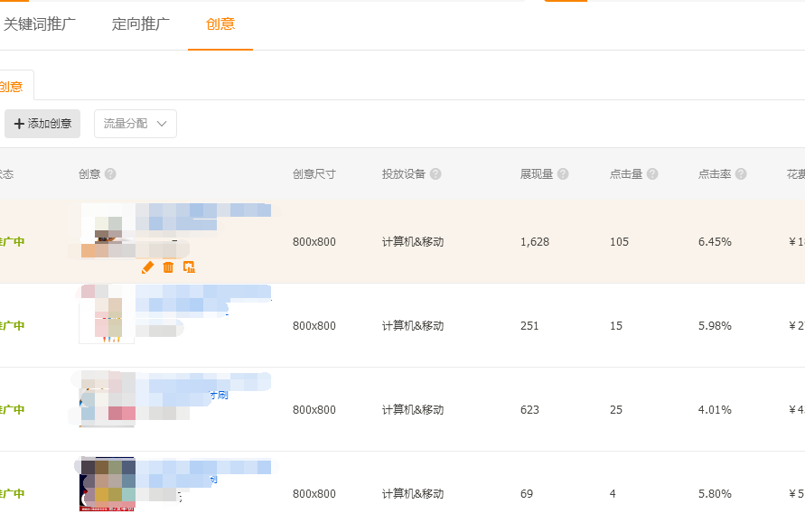Expand the chevron arrow on 流量分配
Screen dimensions: 805x532
pyautogui.click(x=164, y=125)
